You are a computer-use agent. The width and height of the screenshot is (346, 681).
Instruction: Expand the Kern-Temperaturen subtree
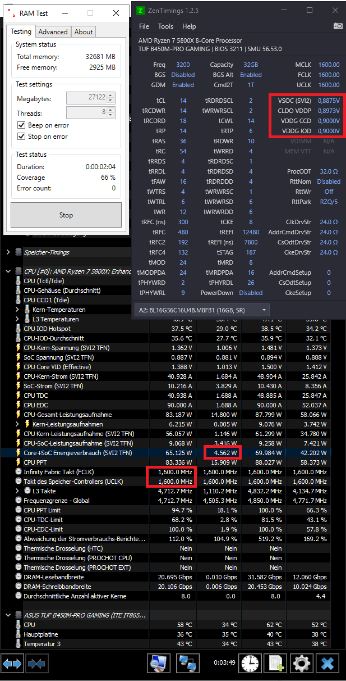(19, 310)
